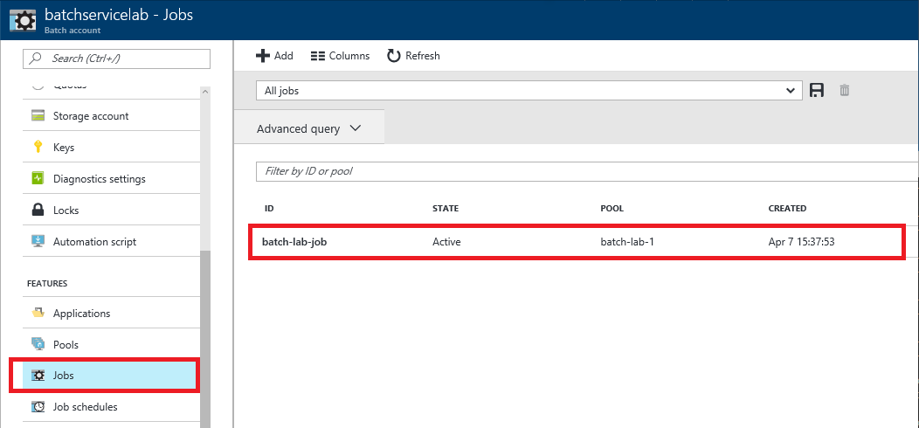
Task: Click the Storage account icon
Action: [38, 116]
